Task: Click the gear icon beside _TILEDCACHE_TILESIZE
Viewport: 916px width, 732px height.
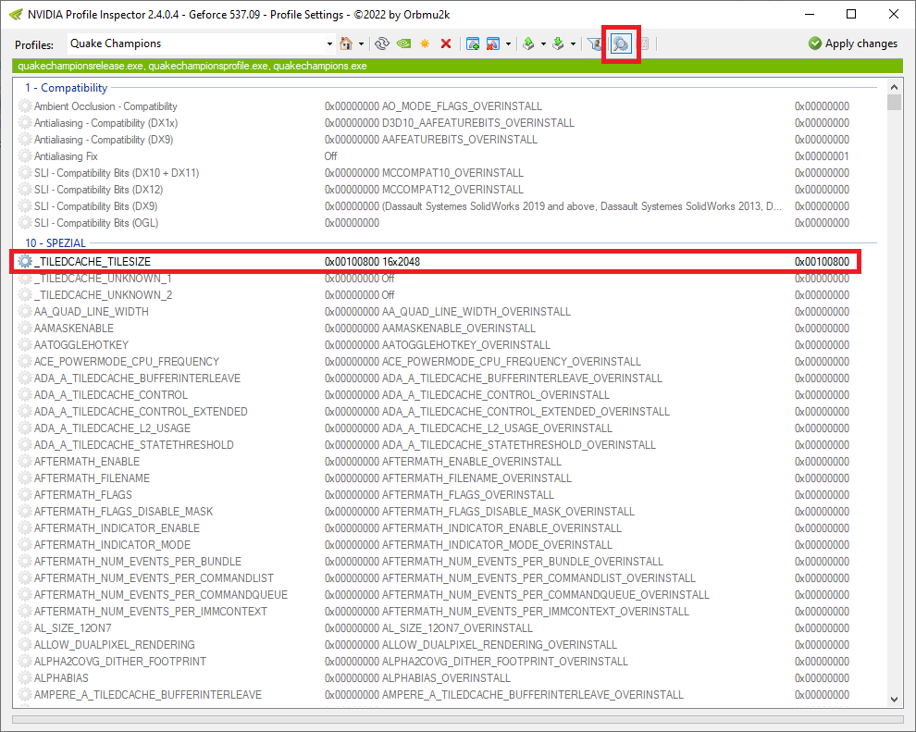Action: click(25, 262)
